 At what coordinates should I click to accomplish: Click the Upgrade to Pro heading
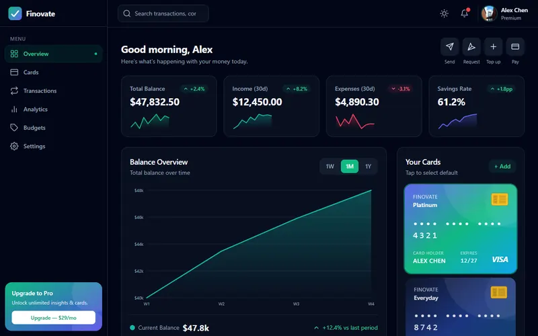pyautogui.click(x=32, y=293)
